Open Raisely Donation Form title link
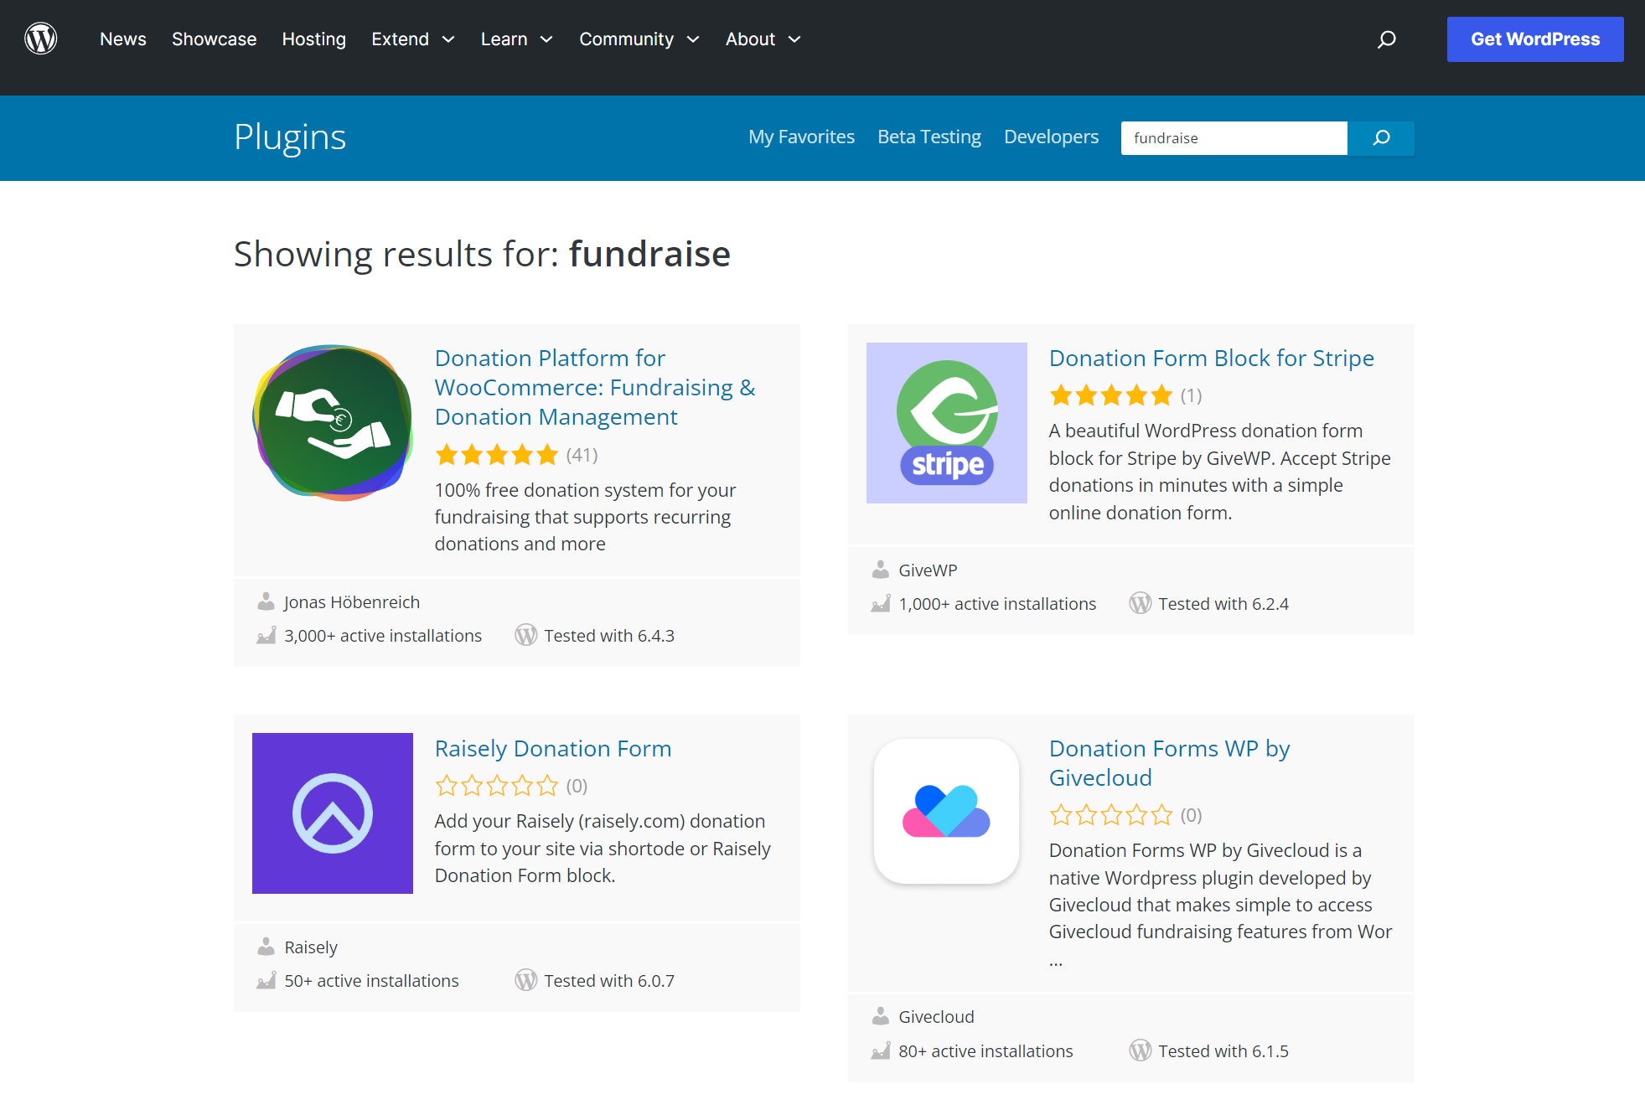The height and width of the screenshot is (1120, 1645). [x=553, y=748]
